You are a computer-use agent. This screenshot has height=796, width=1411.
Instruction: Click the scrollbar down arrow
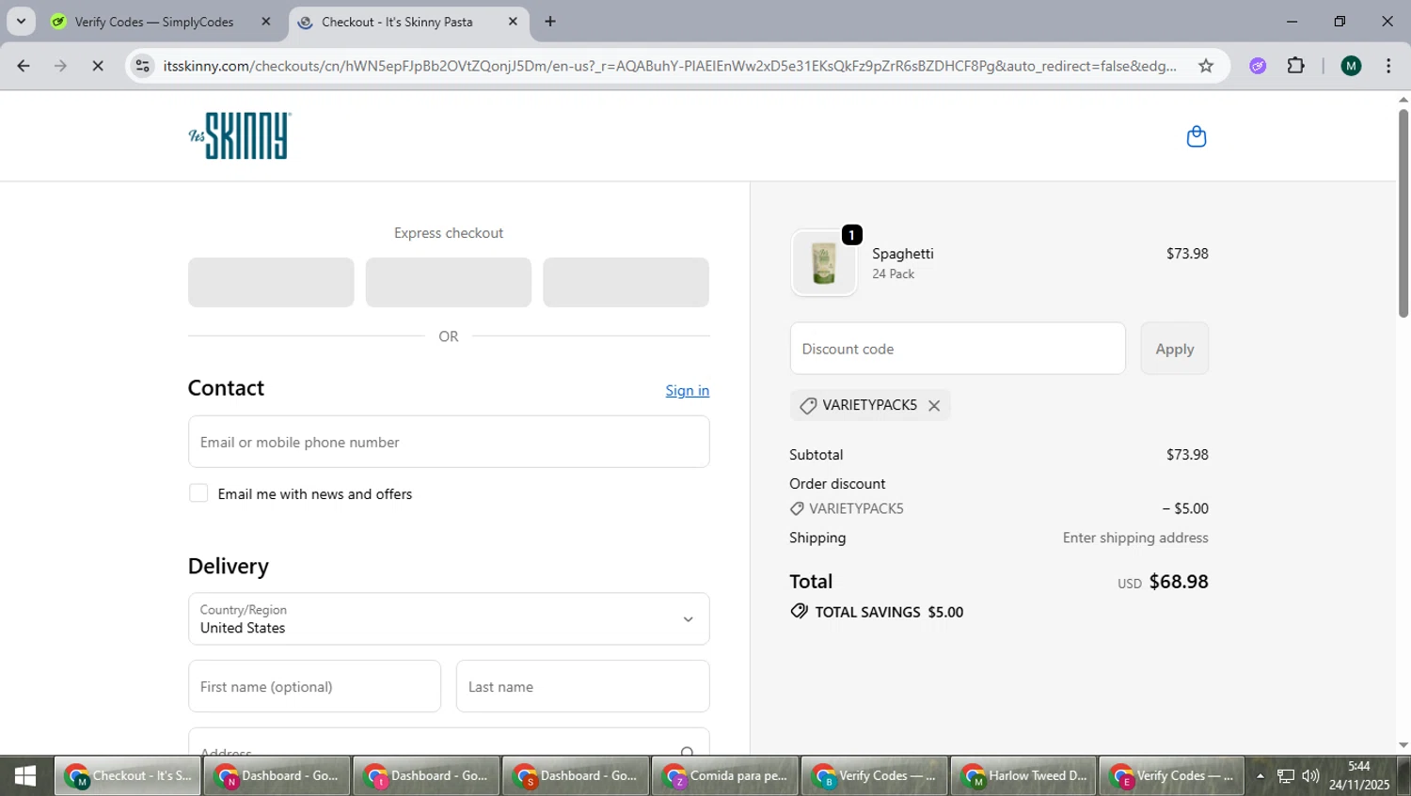pos(1403,745)
